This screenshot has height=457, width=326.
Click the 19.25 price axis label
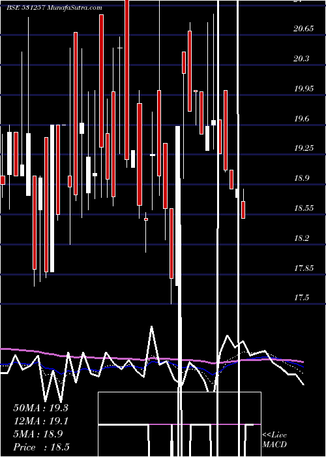pyautogui.click(x=304, y=148)
